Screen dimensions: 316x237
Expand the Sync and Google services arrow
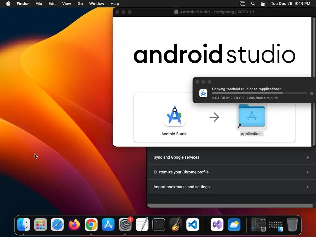click(308, 157)
